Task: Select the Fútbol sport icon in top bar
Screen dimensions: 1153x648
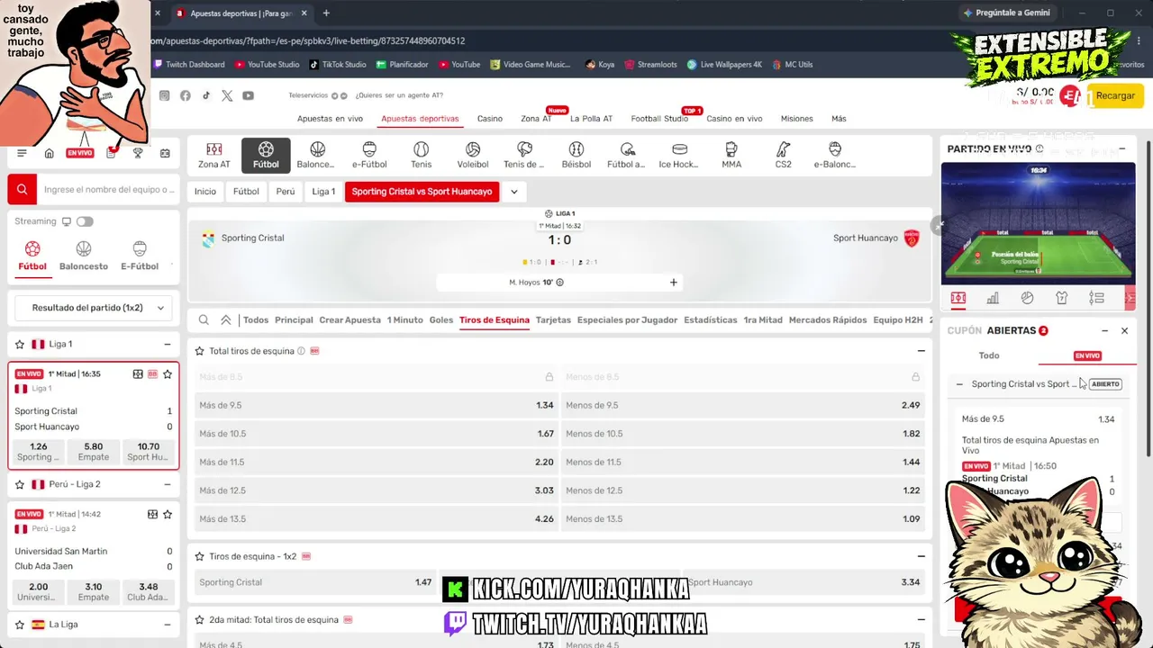Action: point(266,155)
